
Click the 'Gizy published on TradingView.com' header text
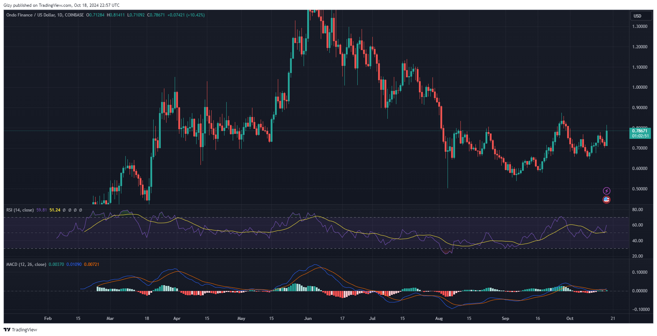37,5
